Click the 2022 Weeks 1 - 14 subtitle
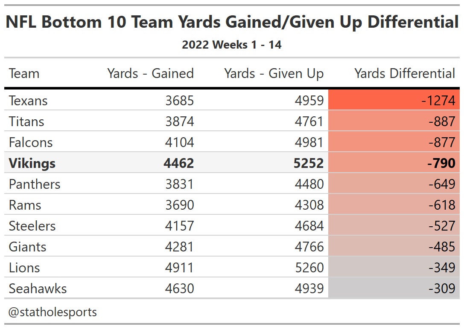The image size is (464, 329). click(x=232, y=45)
